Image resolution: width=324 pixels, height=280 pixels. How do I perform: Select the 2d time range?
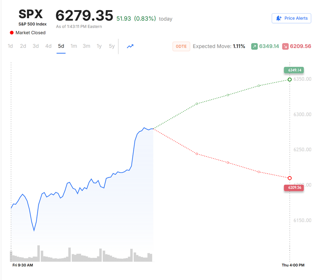[23, 46]
